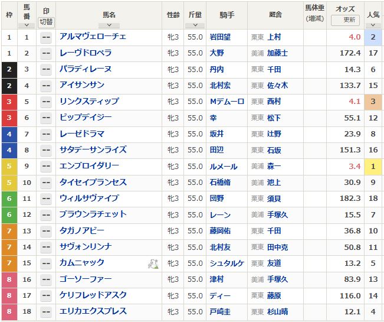The width and height of the screenshot is (384, 322).
Task: Click odds value 12.1
Action: click(352, 312)
